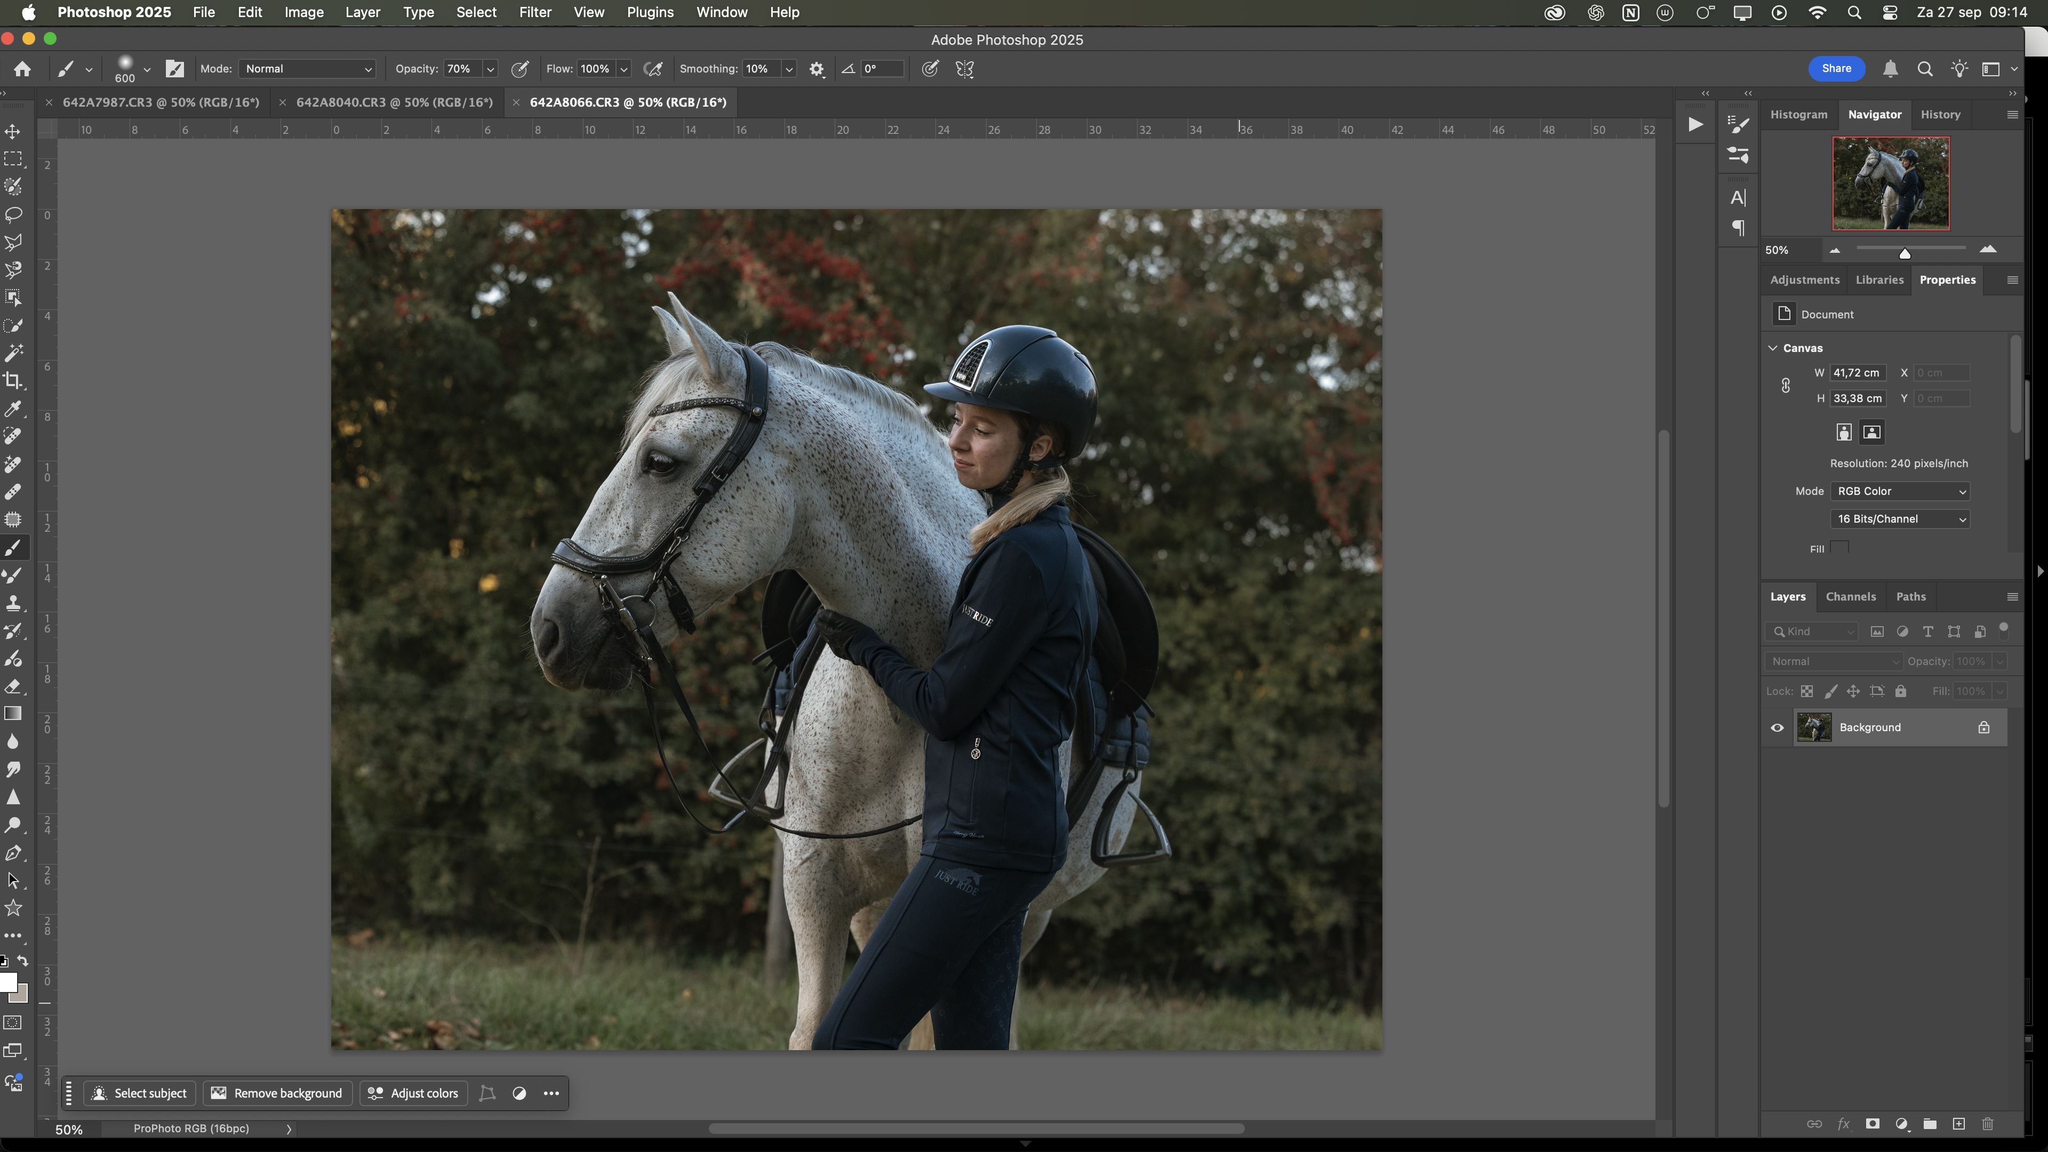Enable airbrush-style pressure in options bar

pos(653,69)
